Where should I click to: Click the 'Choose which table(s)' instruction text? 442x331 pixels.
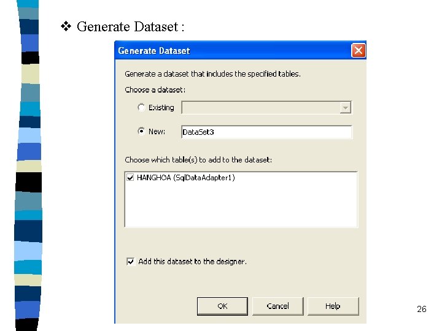coord(198,159)
